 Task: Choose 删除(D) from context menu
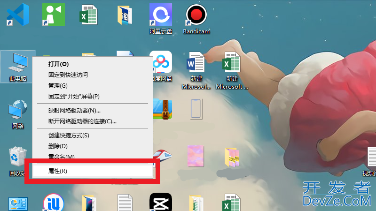pyautogui.click(x=93, y=146)
